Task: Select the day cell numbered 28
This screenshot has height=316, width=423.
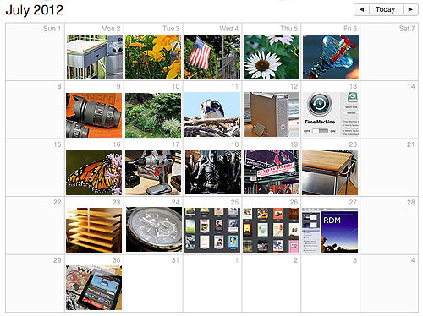Action: (389, 226)
